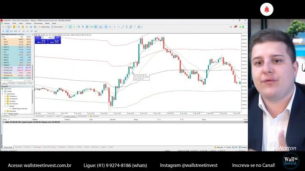
Task: Select the MN monthly timeframe
Action: point(36,31)
